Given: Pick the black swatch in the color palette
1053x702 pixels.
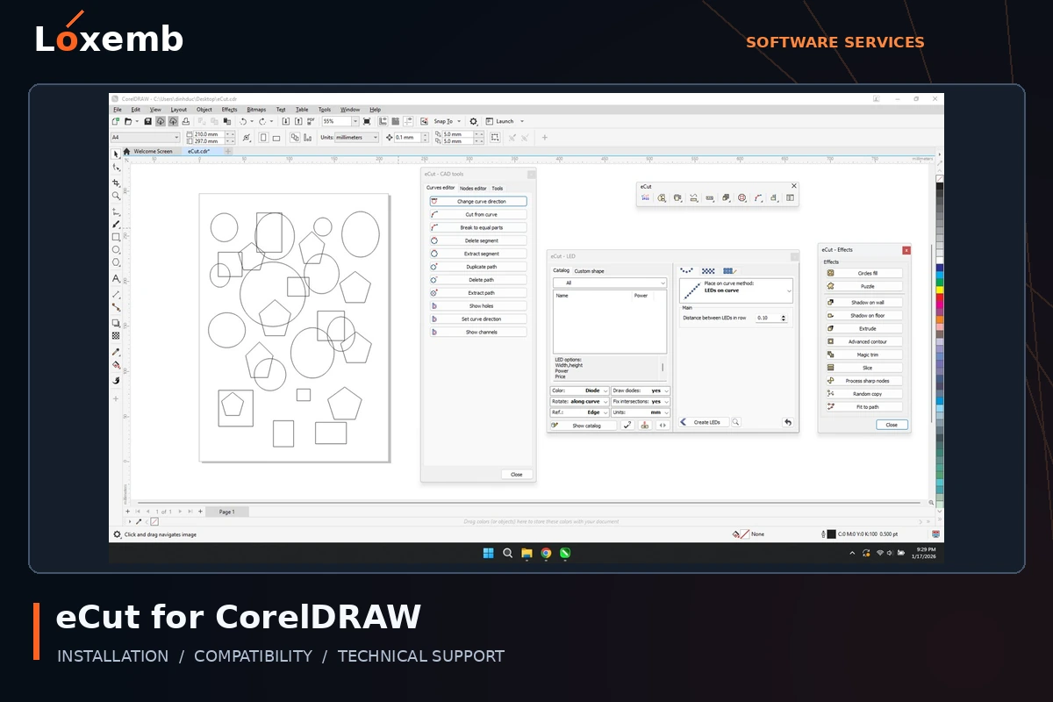Looking at the screenshot, I should tap(940, 186).
